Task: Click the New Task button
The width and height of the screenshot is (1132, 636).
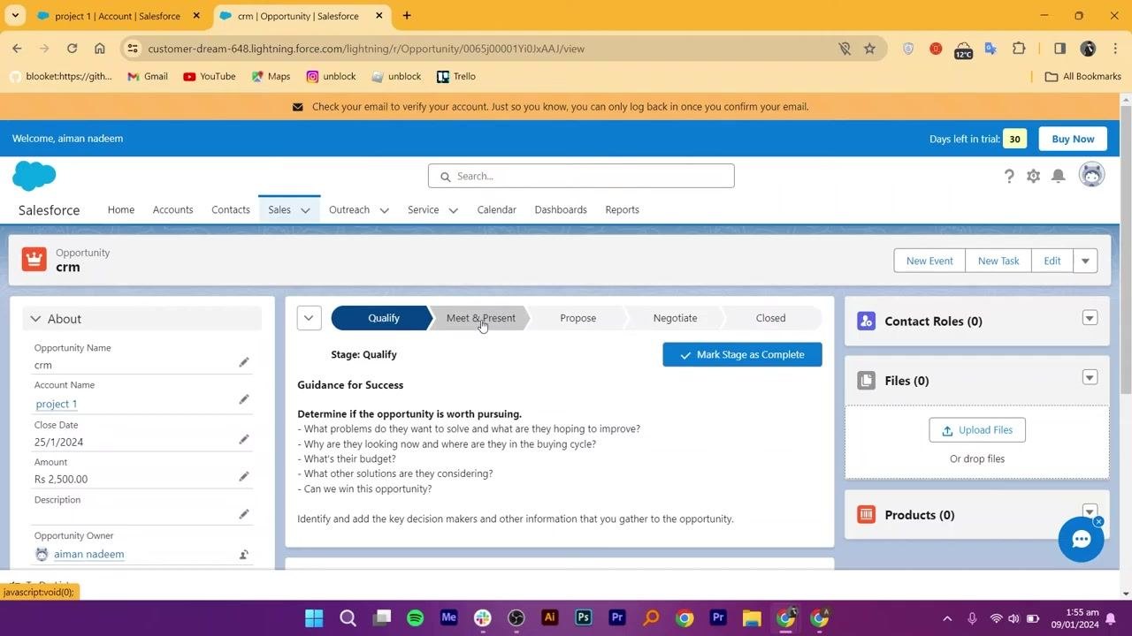Action: (x=998, y=261)
